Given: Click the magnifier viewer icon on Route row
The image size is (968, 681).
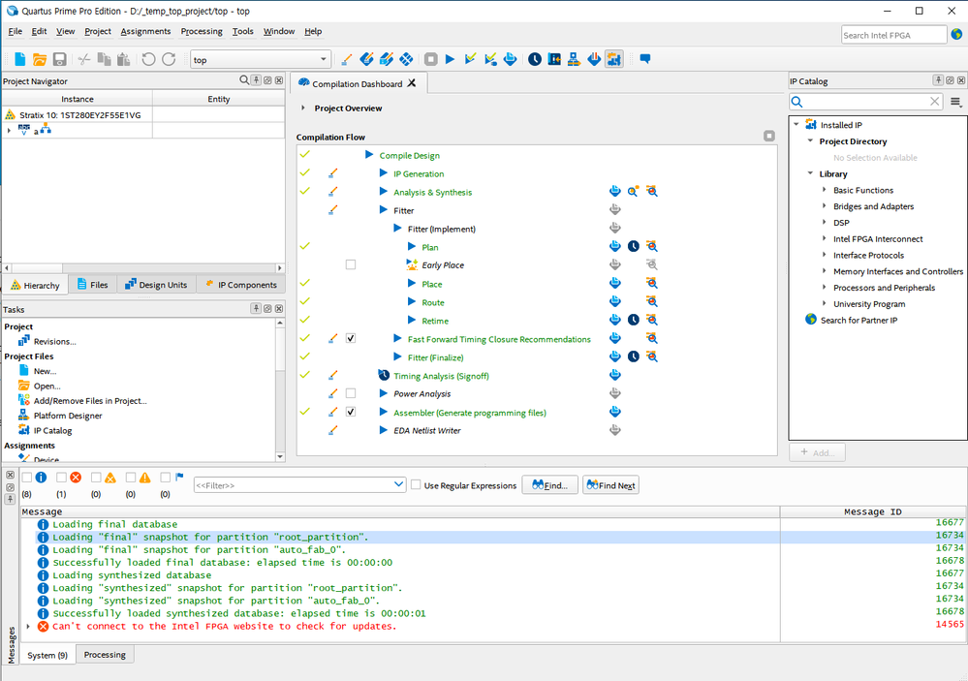Looking at the screenshot, I should coord(652,302).
